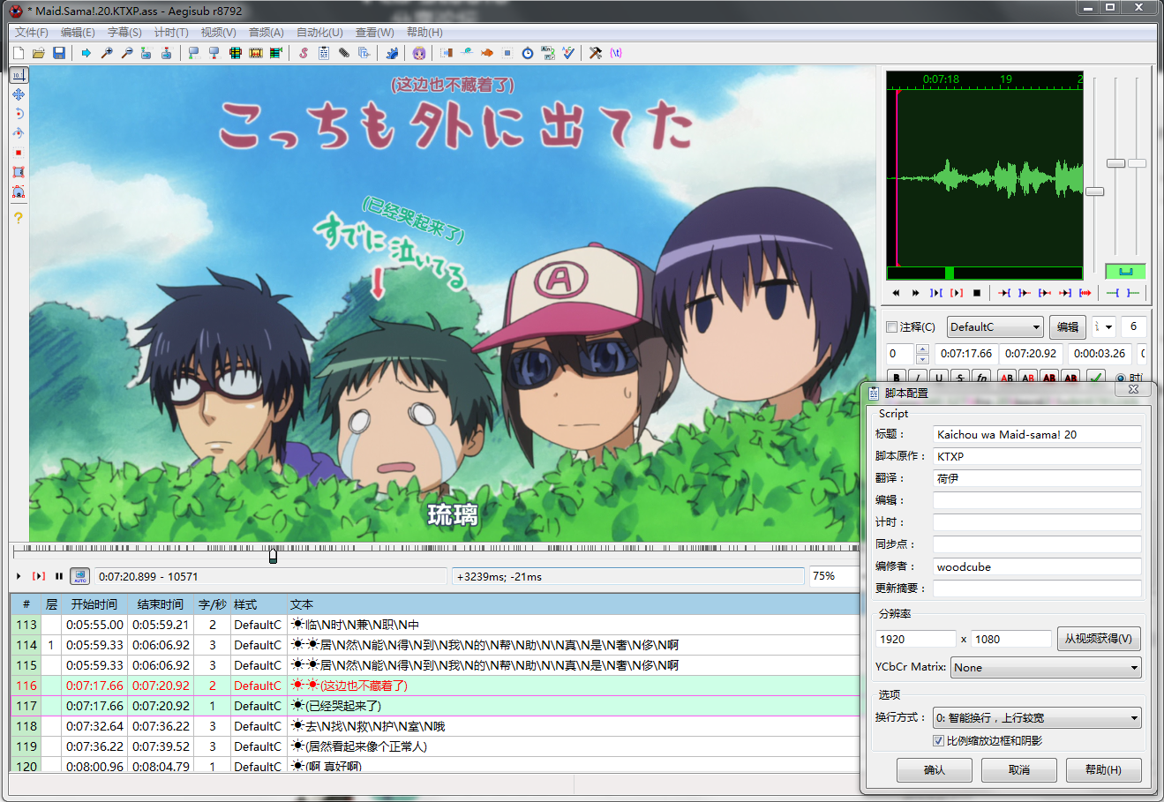Save the subtitles with floppy disk icon
1164x802 pixels.
(59, 53)
